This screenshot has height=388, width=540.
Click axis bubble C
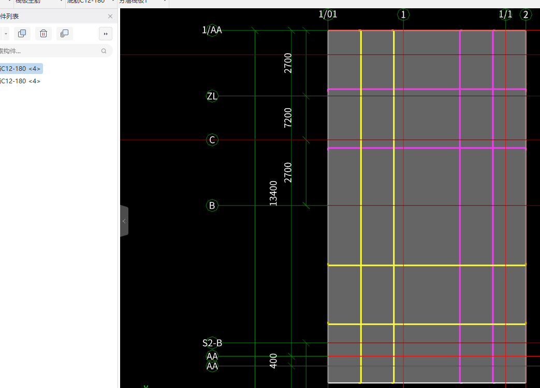point(212,140)
